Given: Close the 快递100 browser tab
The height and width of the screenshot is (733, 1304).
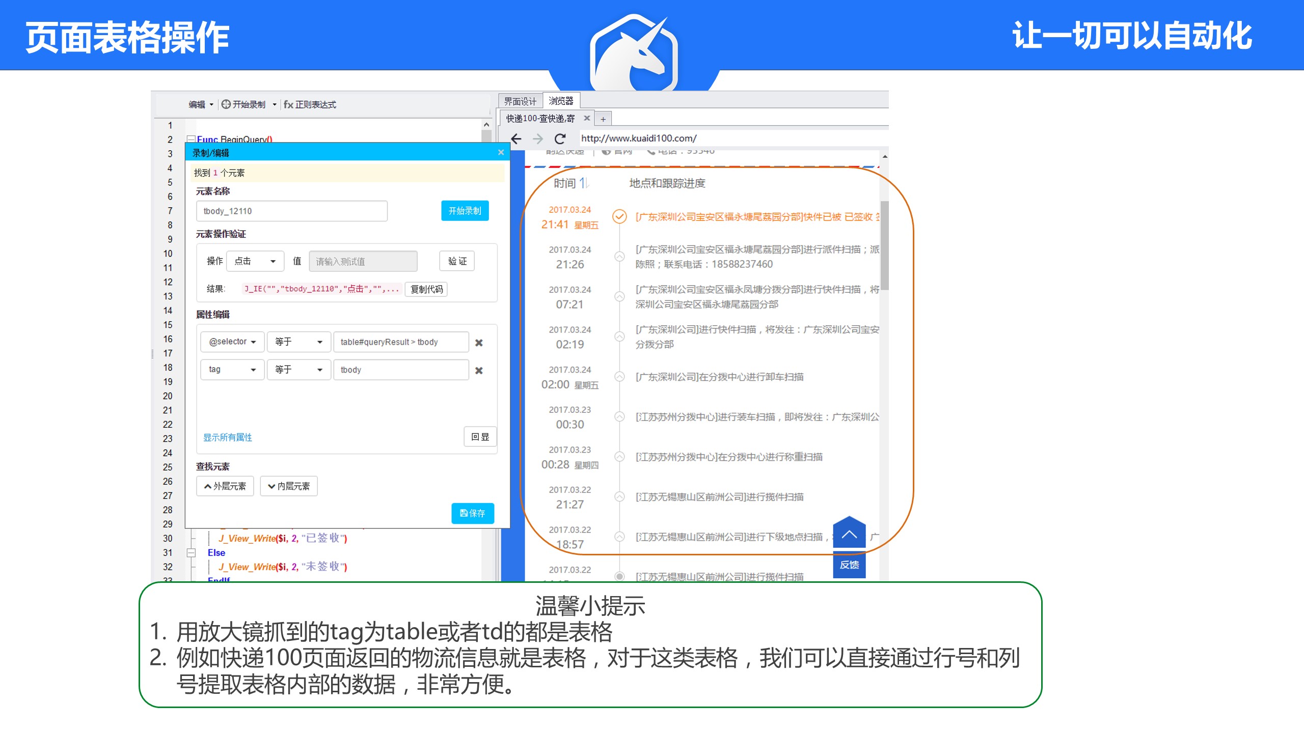Looking at the screenshot, I should pos(587,118).
